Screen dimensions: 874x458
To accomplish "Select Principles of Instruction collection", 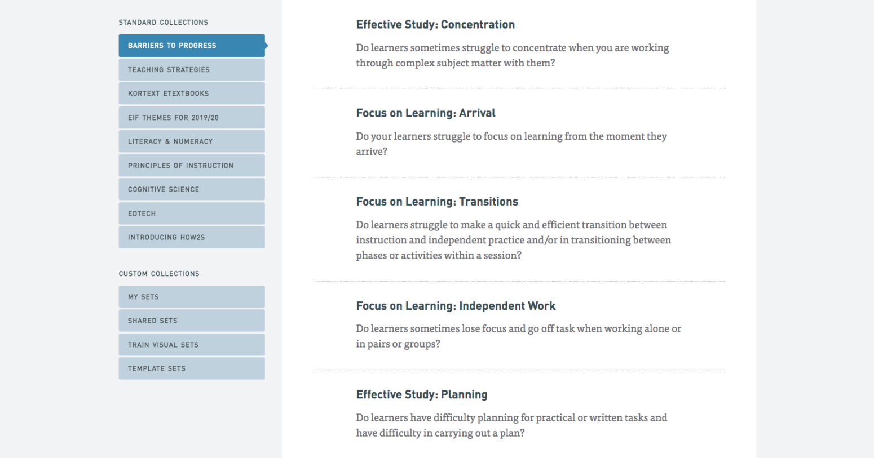I will tap(192, 166).
